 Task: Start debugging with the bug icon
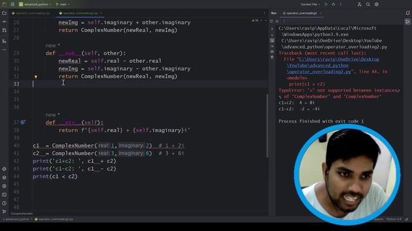[x=333, y=4]
